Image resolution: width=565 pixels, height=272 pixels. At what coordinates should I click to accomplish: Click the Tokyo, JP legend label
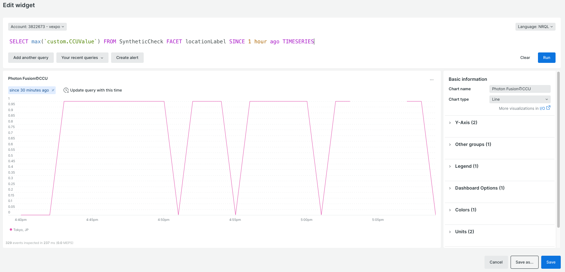[x=21, y=230]
